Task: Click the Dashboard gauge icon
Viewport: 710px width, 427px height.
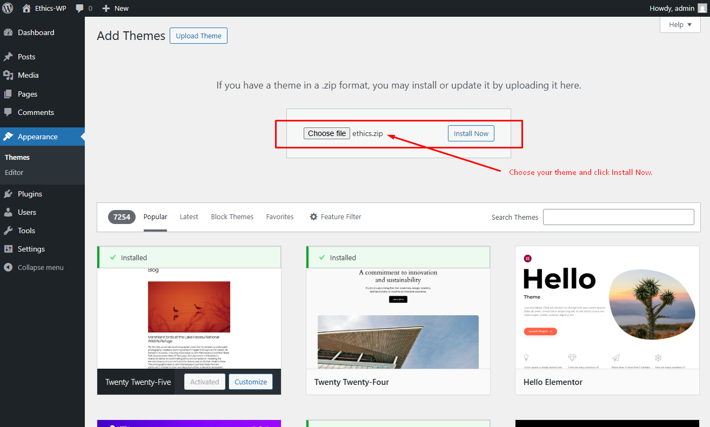Action: point(8,32)
